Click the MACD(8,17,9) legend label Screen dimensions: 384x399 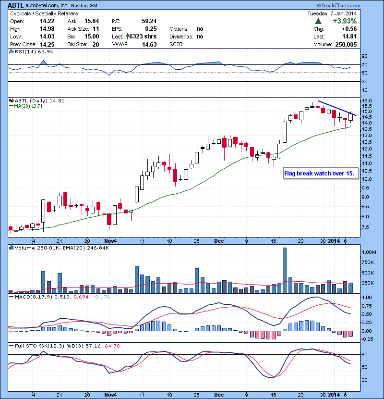34,297
